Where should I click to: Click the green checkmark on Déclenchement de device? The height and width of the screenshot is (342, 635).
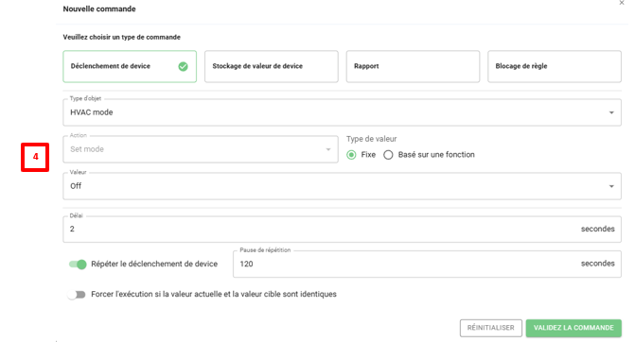(183, 66)
